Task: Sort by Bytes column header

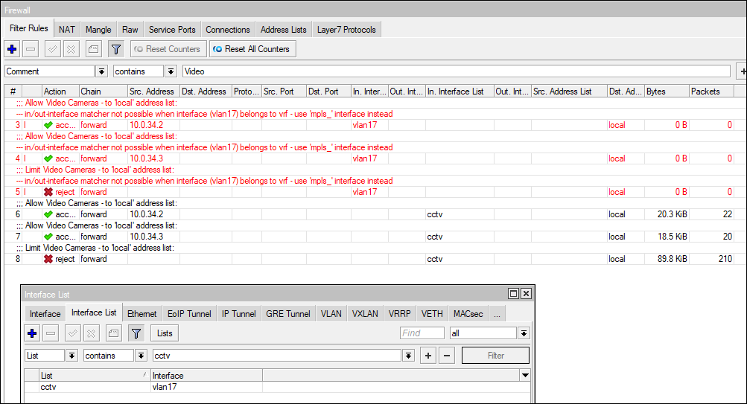Action: point(667,92)
